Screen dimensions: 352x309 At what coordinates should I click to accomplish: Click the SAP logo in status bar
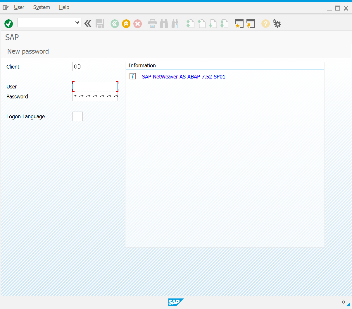pos(176,302)
